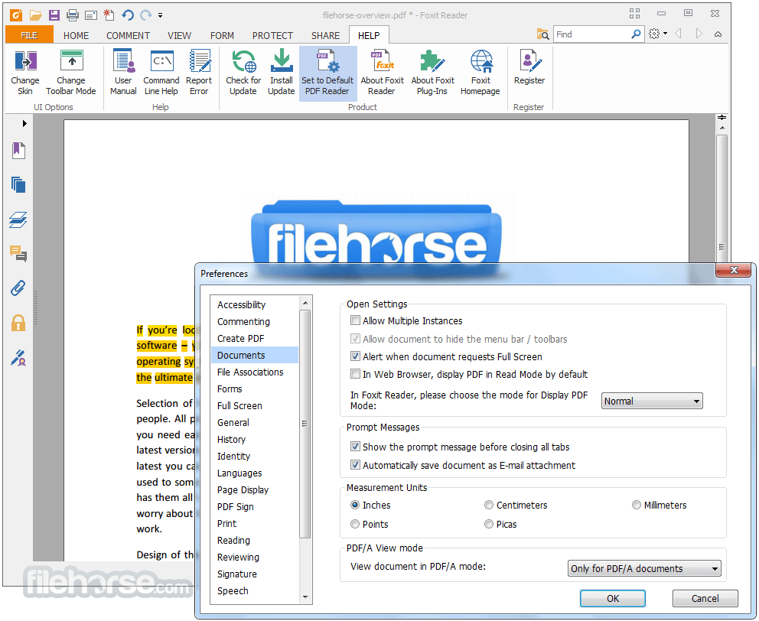Open the FILE tab
The height and width of the screenshot is (621, 759).
[29, 35]
